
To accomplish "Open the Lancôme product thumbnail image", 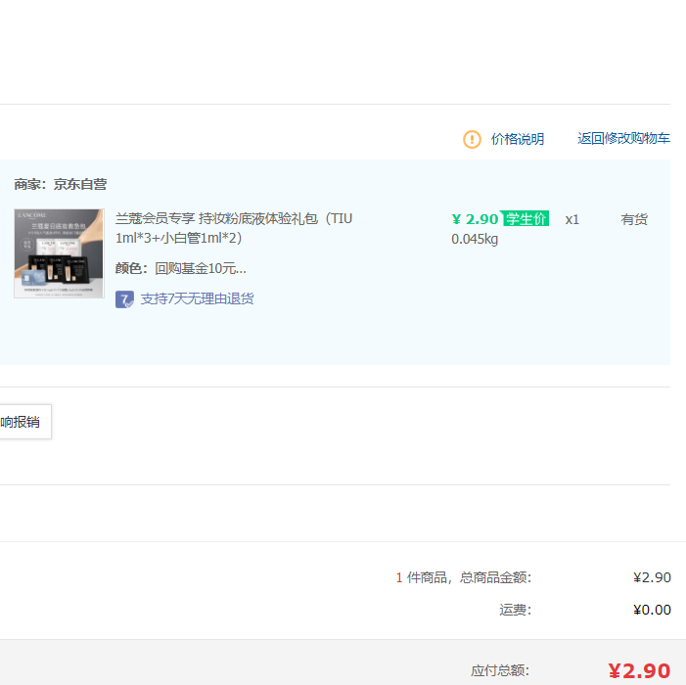I will pyautogui.click(x=59, y=253).
